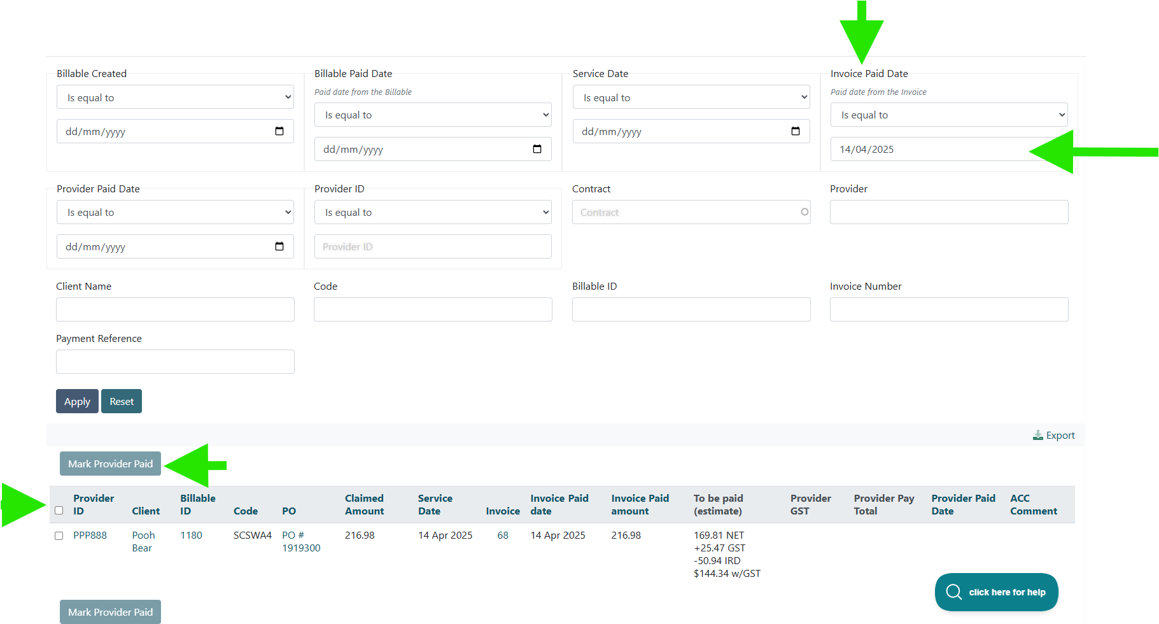Viewport: 1159px width, 624px height.
Task: Open Invoice Paid Date operator dropdown
Action: point(949,115)
